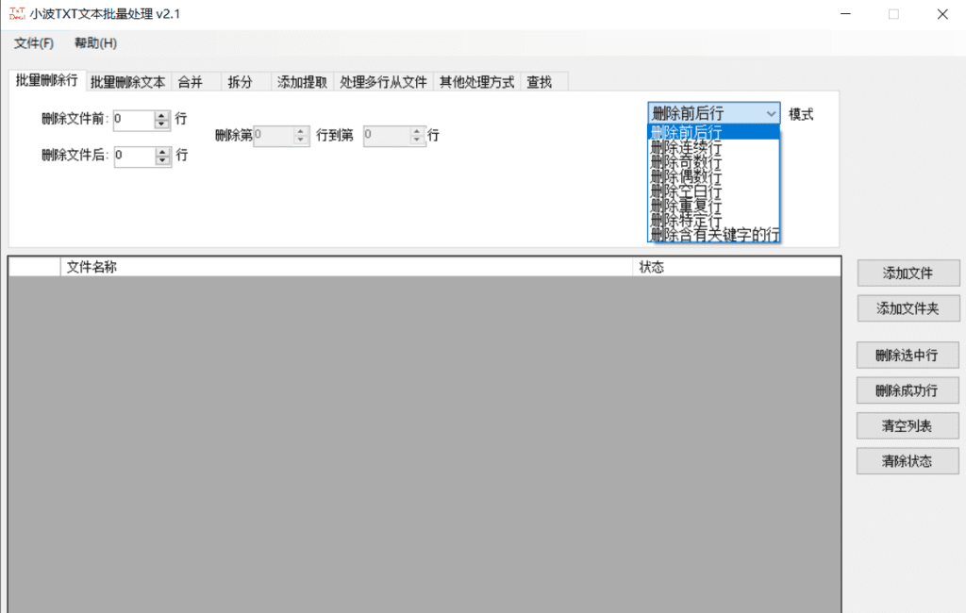966x613 pixels.
Task: Click the app icon in title bar
Action: click(x=18, y=14)
